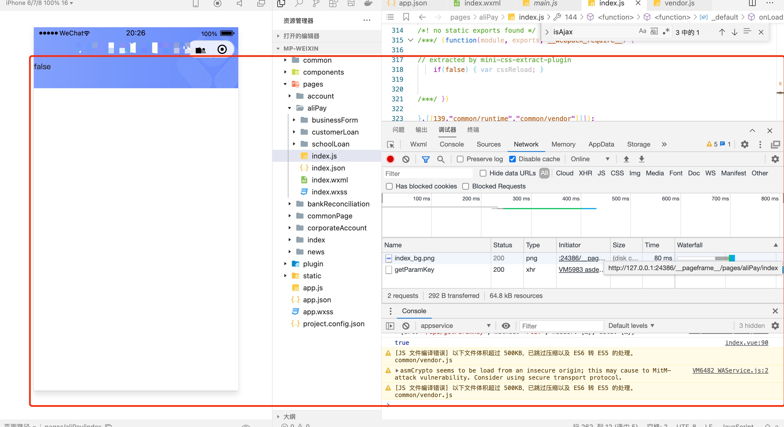This screenshot has height=427, width=784.
Task: Open Default levels dropdown in console
Action: pyautogui.click(x=631, y=326)
